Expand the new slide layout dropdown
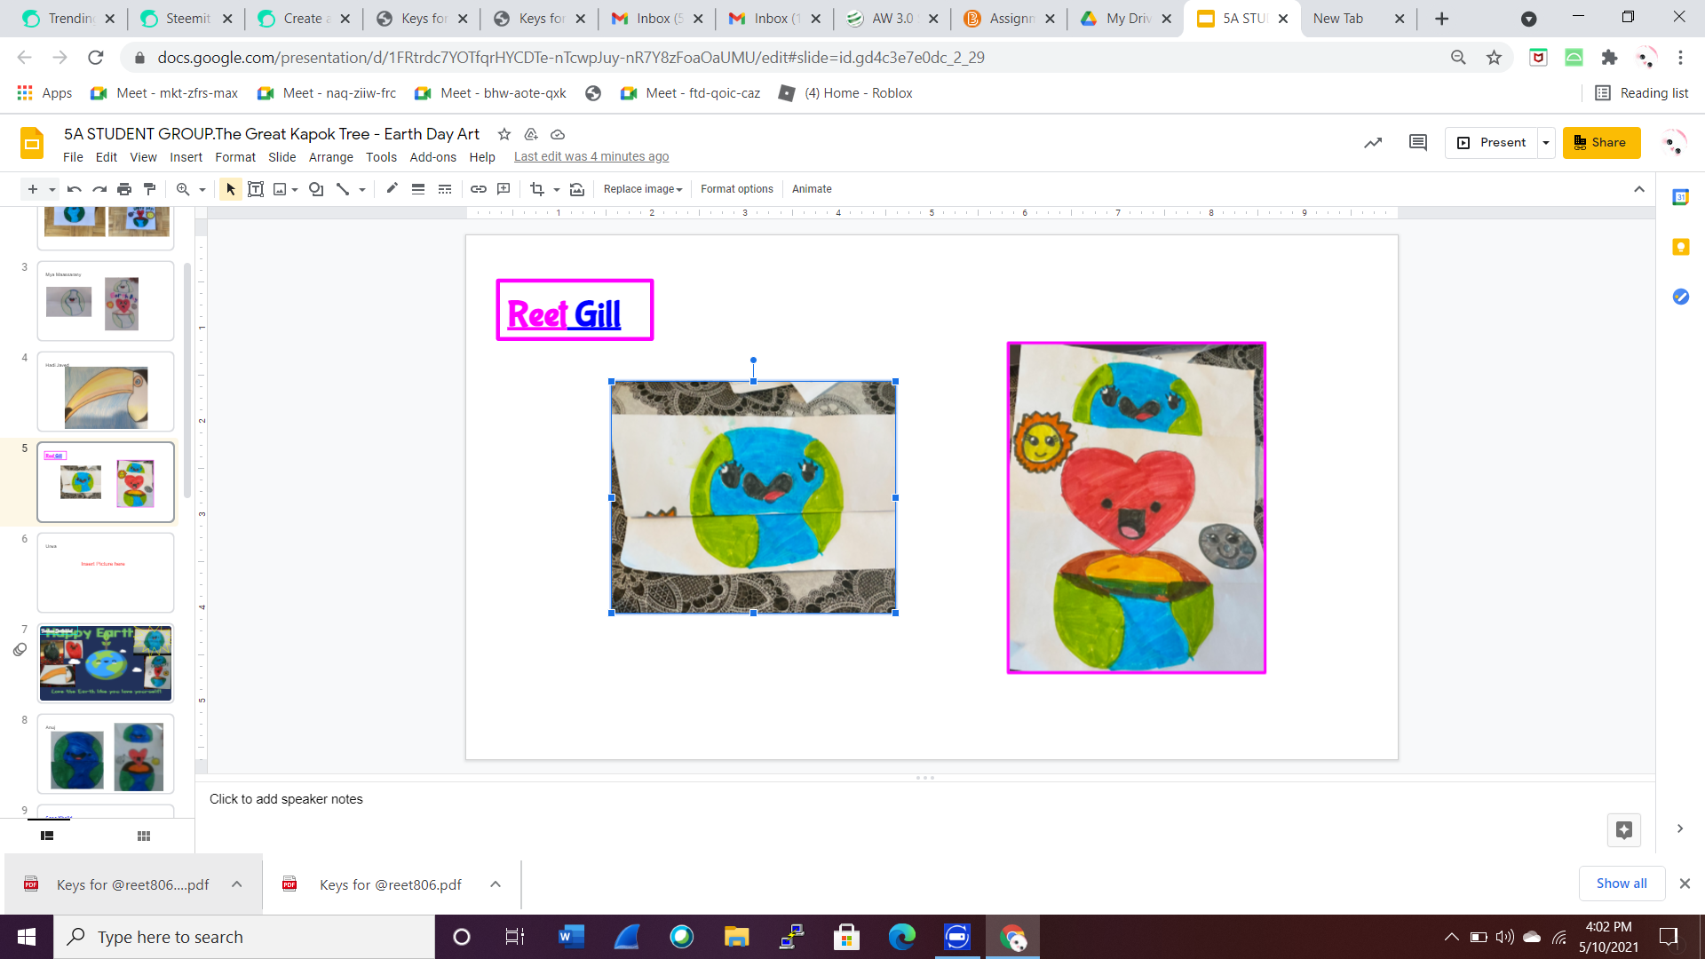Screen dimensions: 1705x959 [x=52, y=189]
